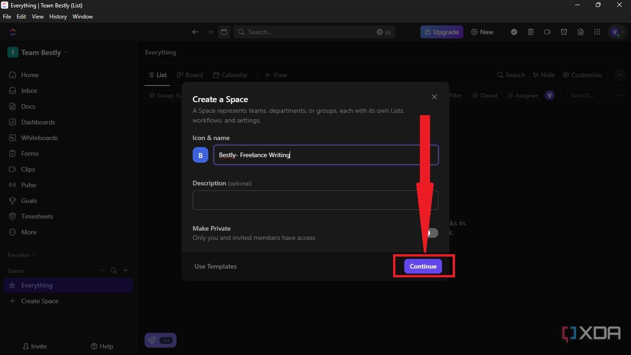Viewport: 631px width, 355px height.
Task: Click Hide in view toolbar
Action: coord(544,75)
